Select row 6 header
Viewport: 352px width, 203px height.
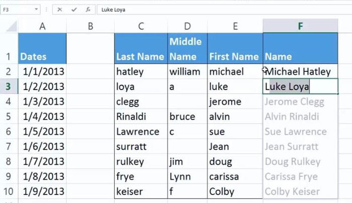tap(9, 132)
